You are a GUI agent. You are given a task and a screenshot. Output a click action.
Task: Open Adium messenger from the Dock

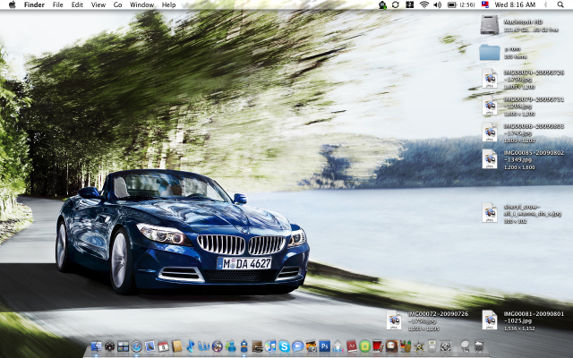[244, 346]
